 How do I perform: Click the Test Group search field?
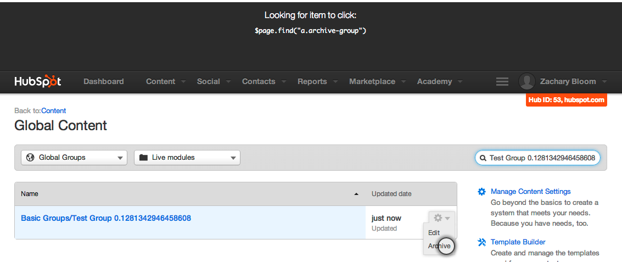pyautogui.click(x=537, y=158)
